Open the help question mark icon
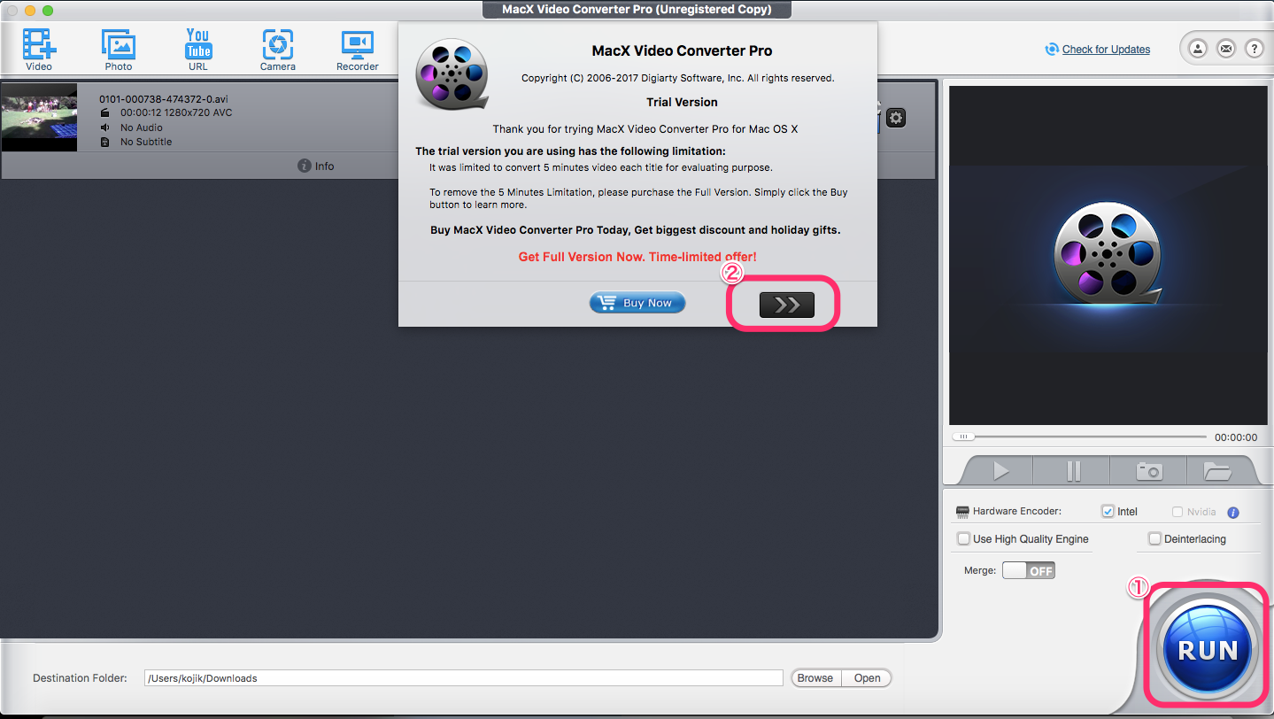 [x=1255, y=49]
